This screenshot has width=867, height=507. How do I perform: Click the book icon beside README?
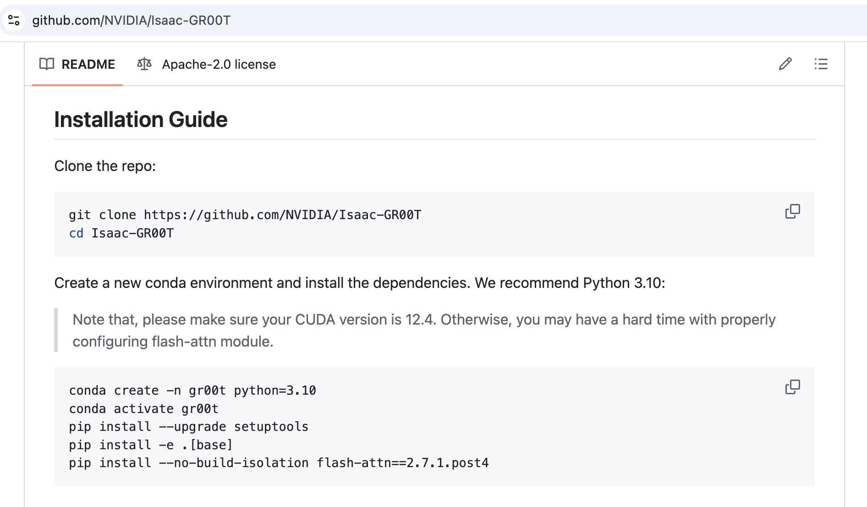tap(47, 64)
